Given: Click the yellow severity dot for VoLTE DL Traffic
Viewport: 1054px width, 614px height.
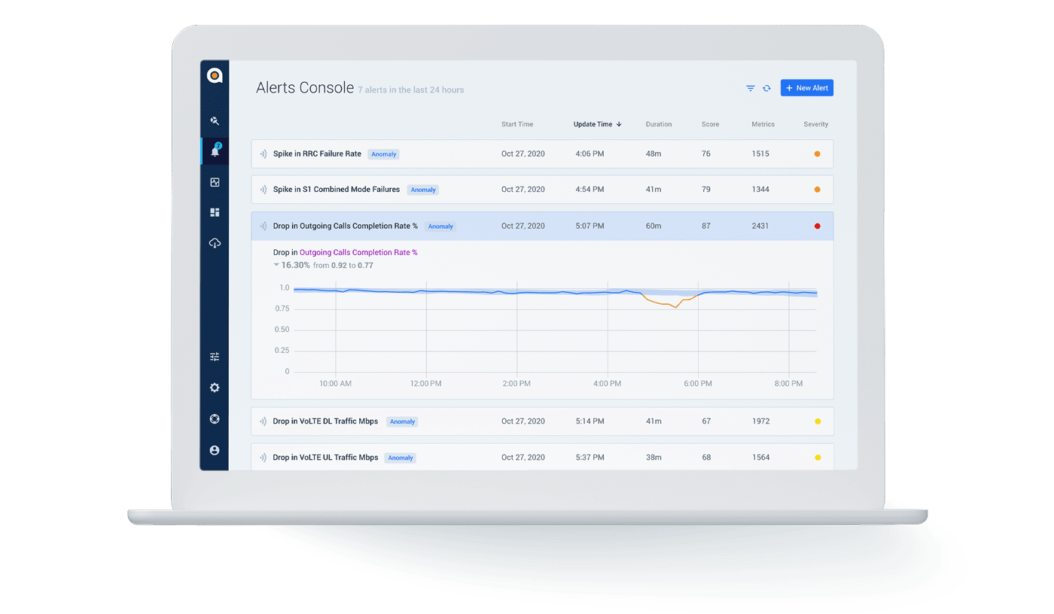Looking at the screenshot, I should click(818, 421).
